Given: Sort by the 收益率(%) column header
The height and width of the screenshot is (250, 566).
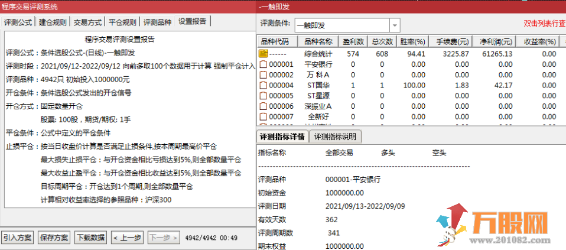Looking at the screenshot, I should pyautogui.click(x=538, y=41).
